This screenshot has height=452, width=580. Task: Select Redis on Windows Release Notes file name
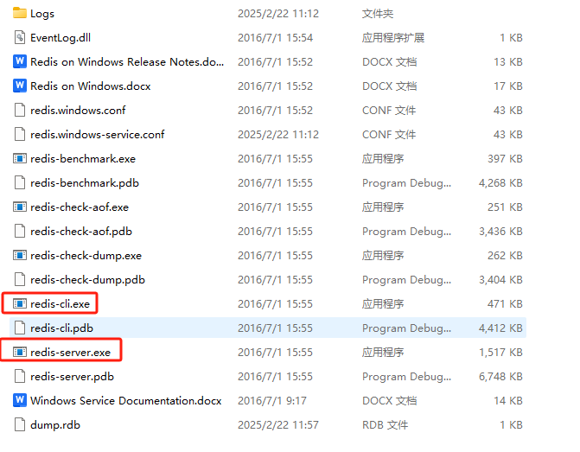click(x=127, y=61)
